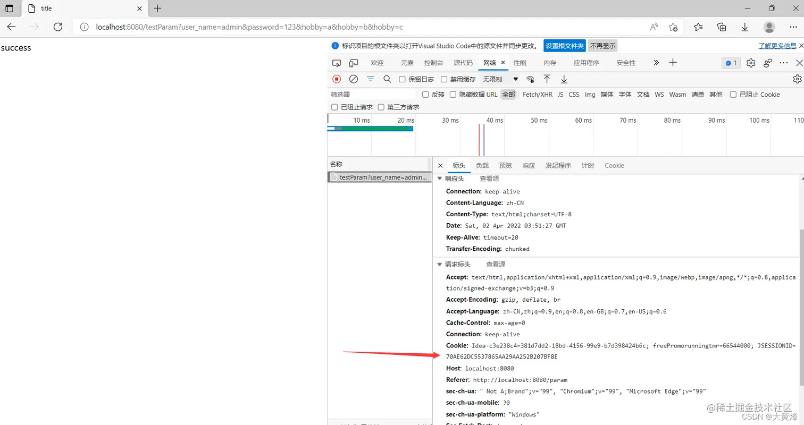
Task: Switch to the 元素 tab
Action: tap(407, 63)
